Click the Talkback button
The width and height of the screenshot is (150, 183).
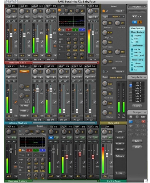tap(120, 156)
